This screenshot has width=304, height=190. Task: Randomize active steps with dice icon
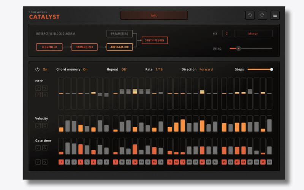38,162
